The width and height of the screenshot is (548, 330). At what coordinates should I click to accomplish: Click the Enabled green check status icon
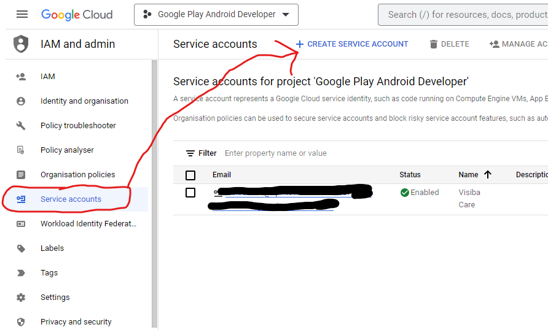point(405,193)
